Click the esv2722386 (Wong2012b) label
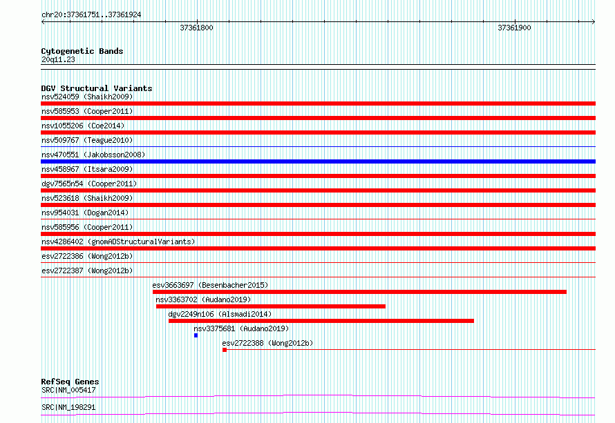The height and width of the screenshot is (423, 615). tap(87, 256)
